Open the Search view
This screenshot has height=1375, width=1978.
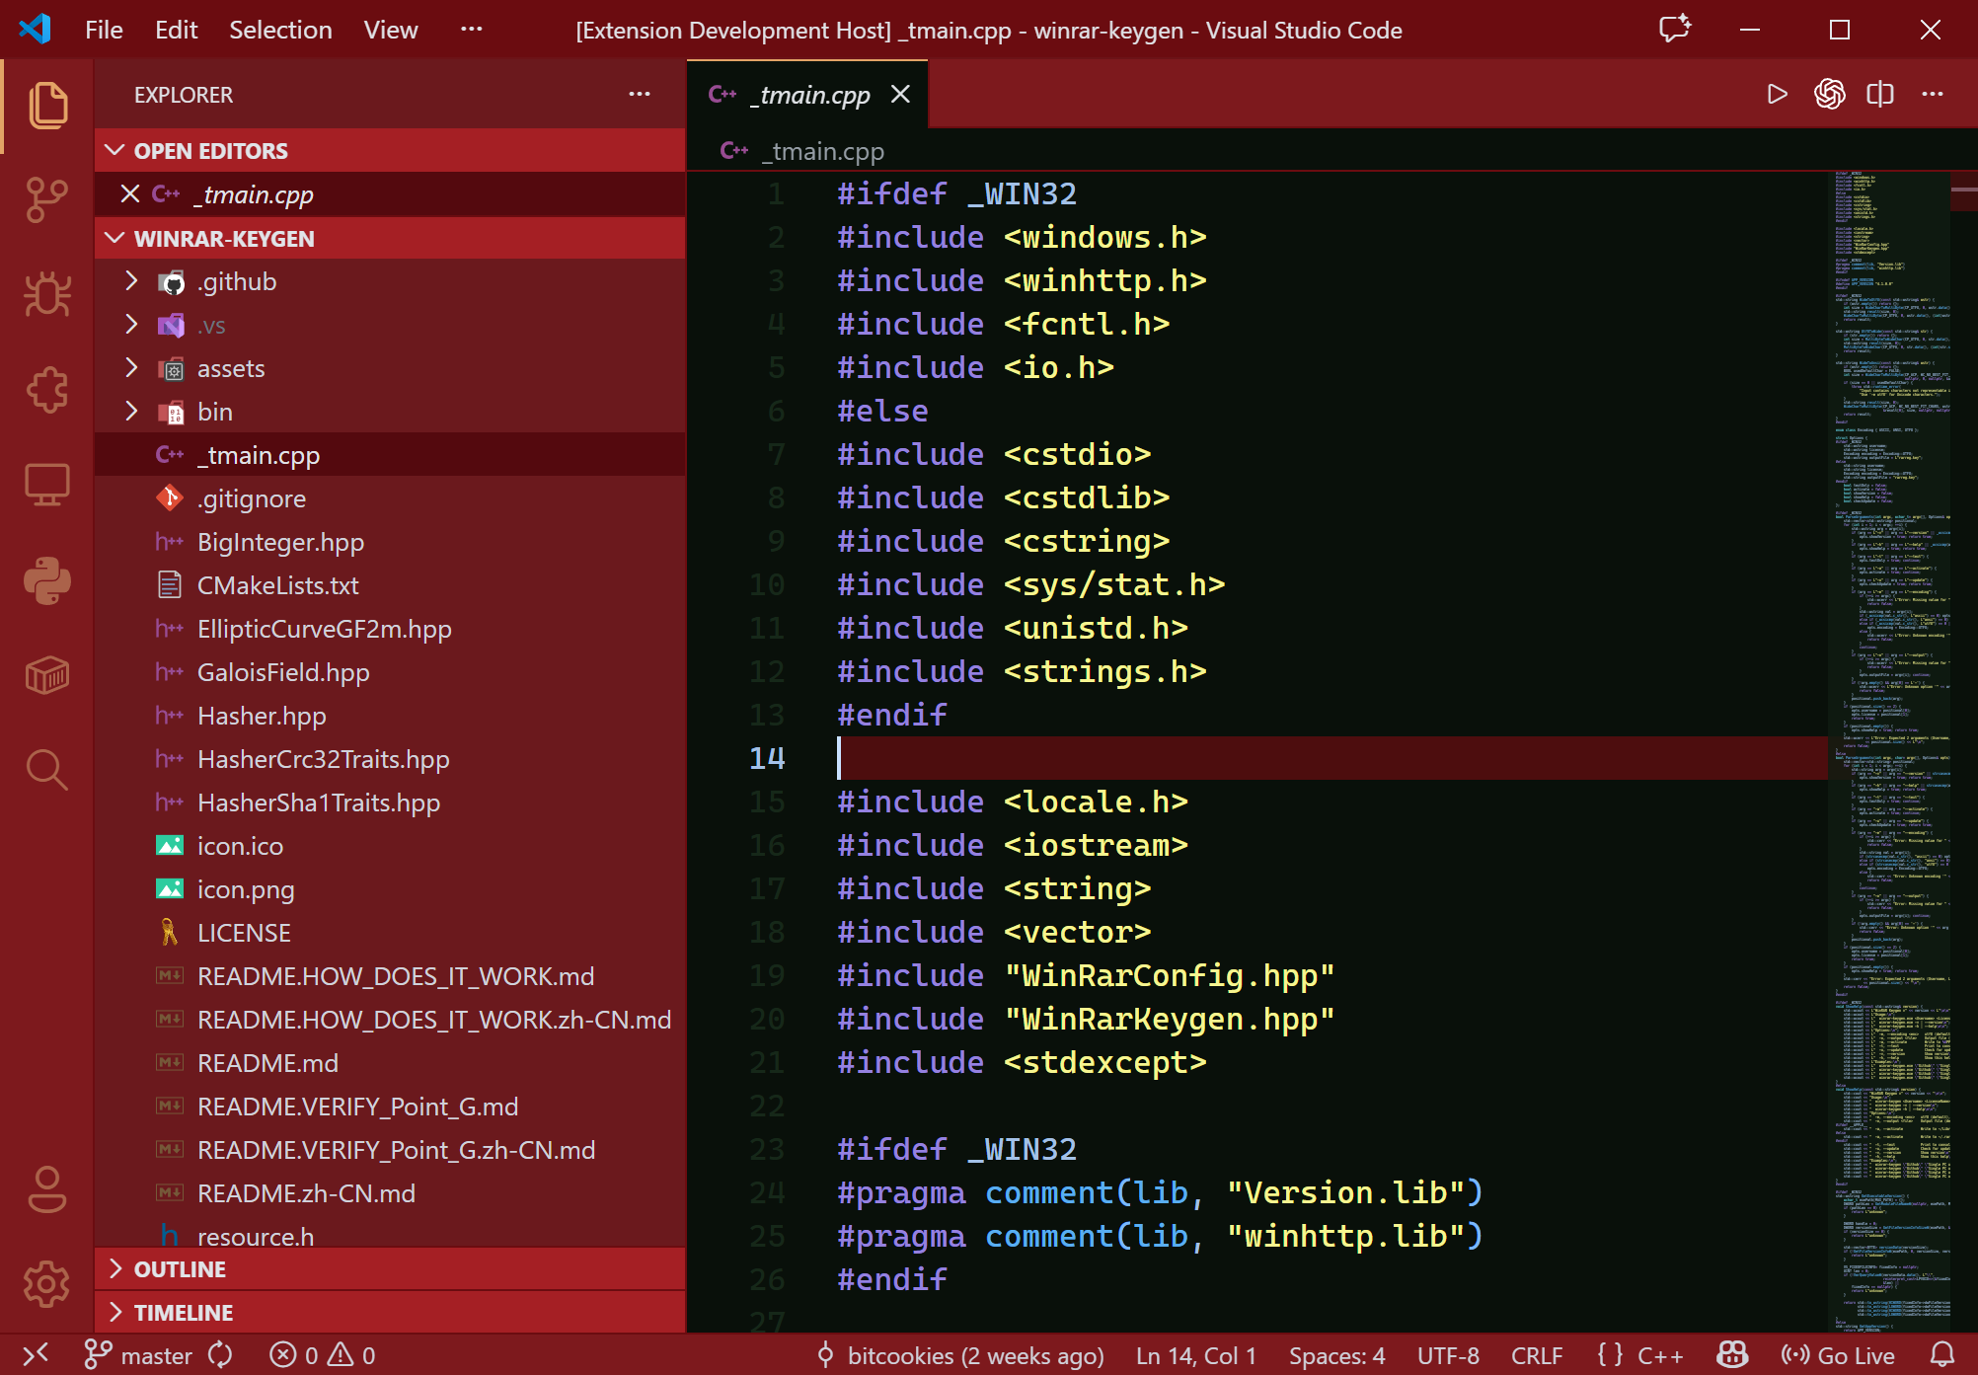tap(47, 770)
